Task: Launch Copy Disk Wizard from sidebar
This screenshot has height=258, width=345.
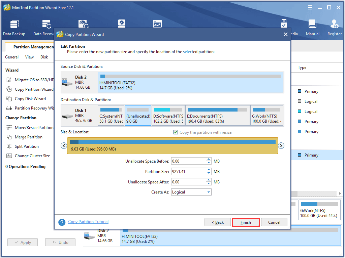Action: click(26, 99)
